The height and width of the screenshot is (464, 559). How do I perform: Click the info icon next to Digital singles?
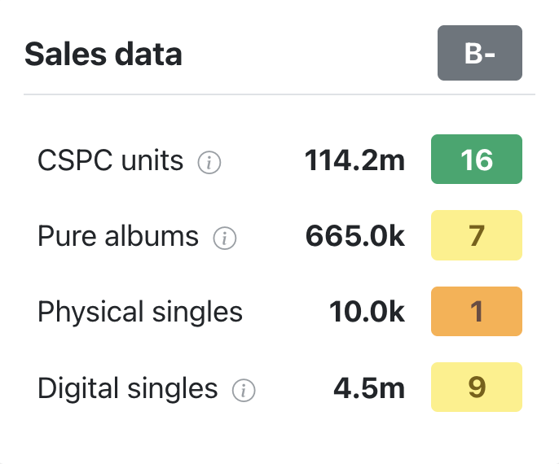244,391
